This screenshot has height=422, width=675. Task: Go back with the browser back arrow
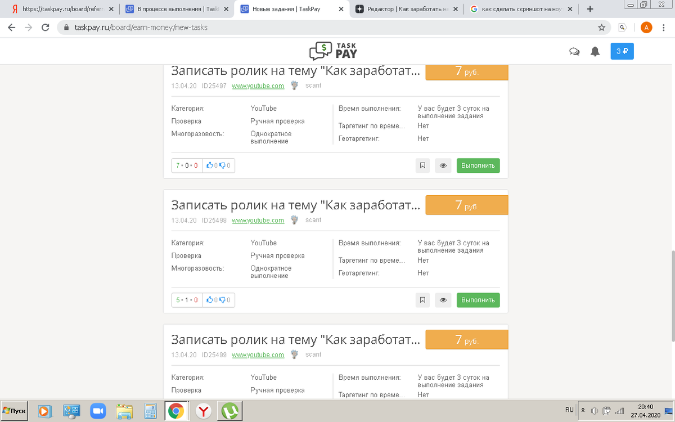click(x=12, y=27)
